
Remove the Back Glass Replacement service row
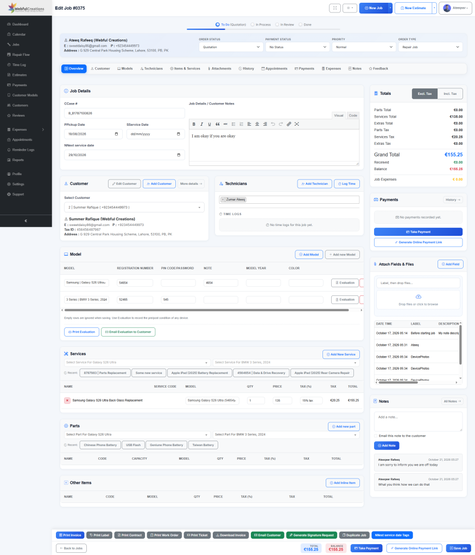(67, 401)
